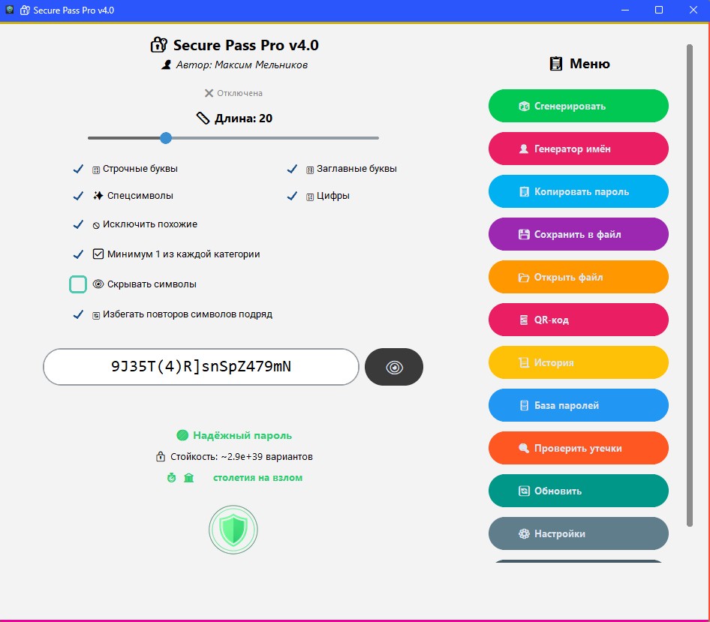Image resolution: width=710 pixels, height=622 pixels.
Task: Click the password length slider handle
Action: tap(166, 138)
